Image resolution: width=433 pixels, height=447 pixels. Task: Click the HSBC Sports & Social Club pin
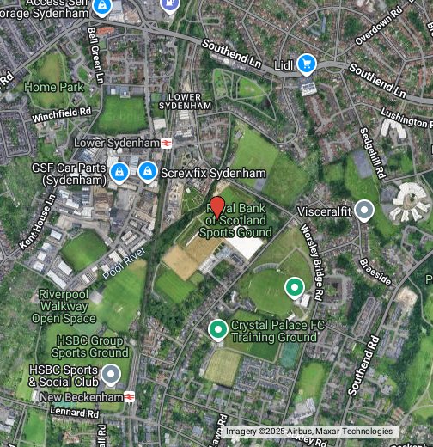click(111, 375)
